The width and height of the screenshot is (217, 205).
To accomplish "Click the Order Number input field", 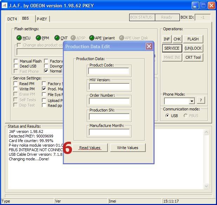I will coord(109,101).
